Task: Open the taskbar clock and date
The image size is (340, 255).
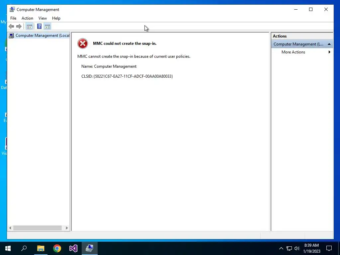Action: click(x=311, y=248)
